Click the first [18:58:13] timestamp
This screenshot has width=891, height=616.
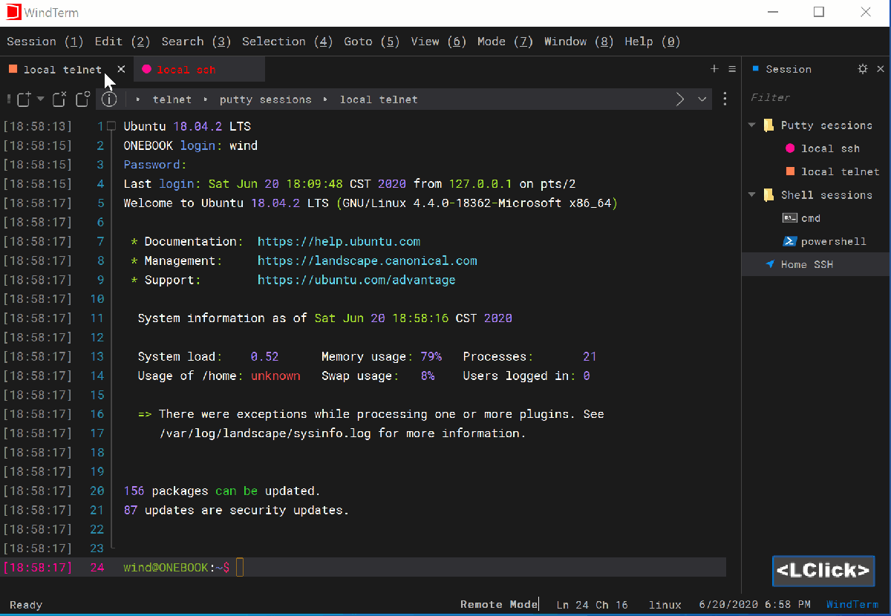pos(38,126)
